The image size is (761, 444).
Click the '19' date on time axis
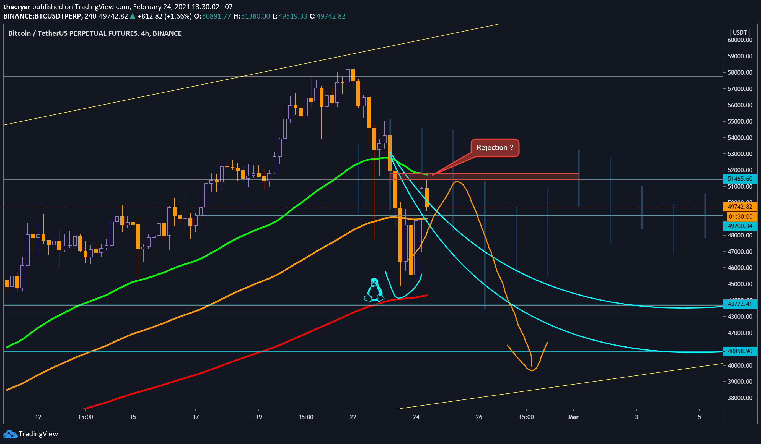click(258, 417)
